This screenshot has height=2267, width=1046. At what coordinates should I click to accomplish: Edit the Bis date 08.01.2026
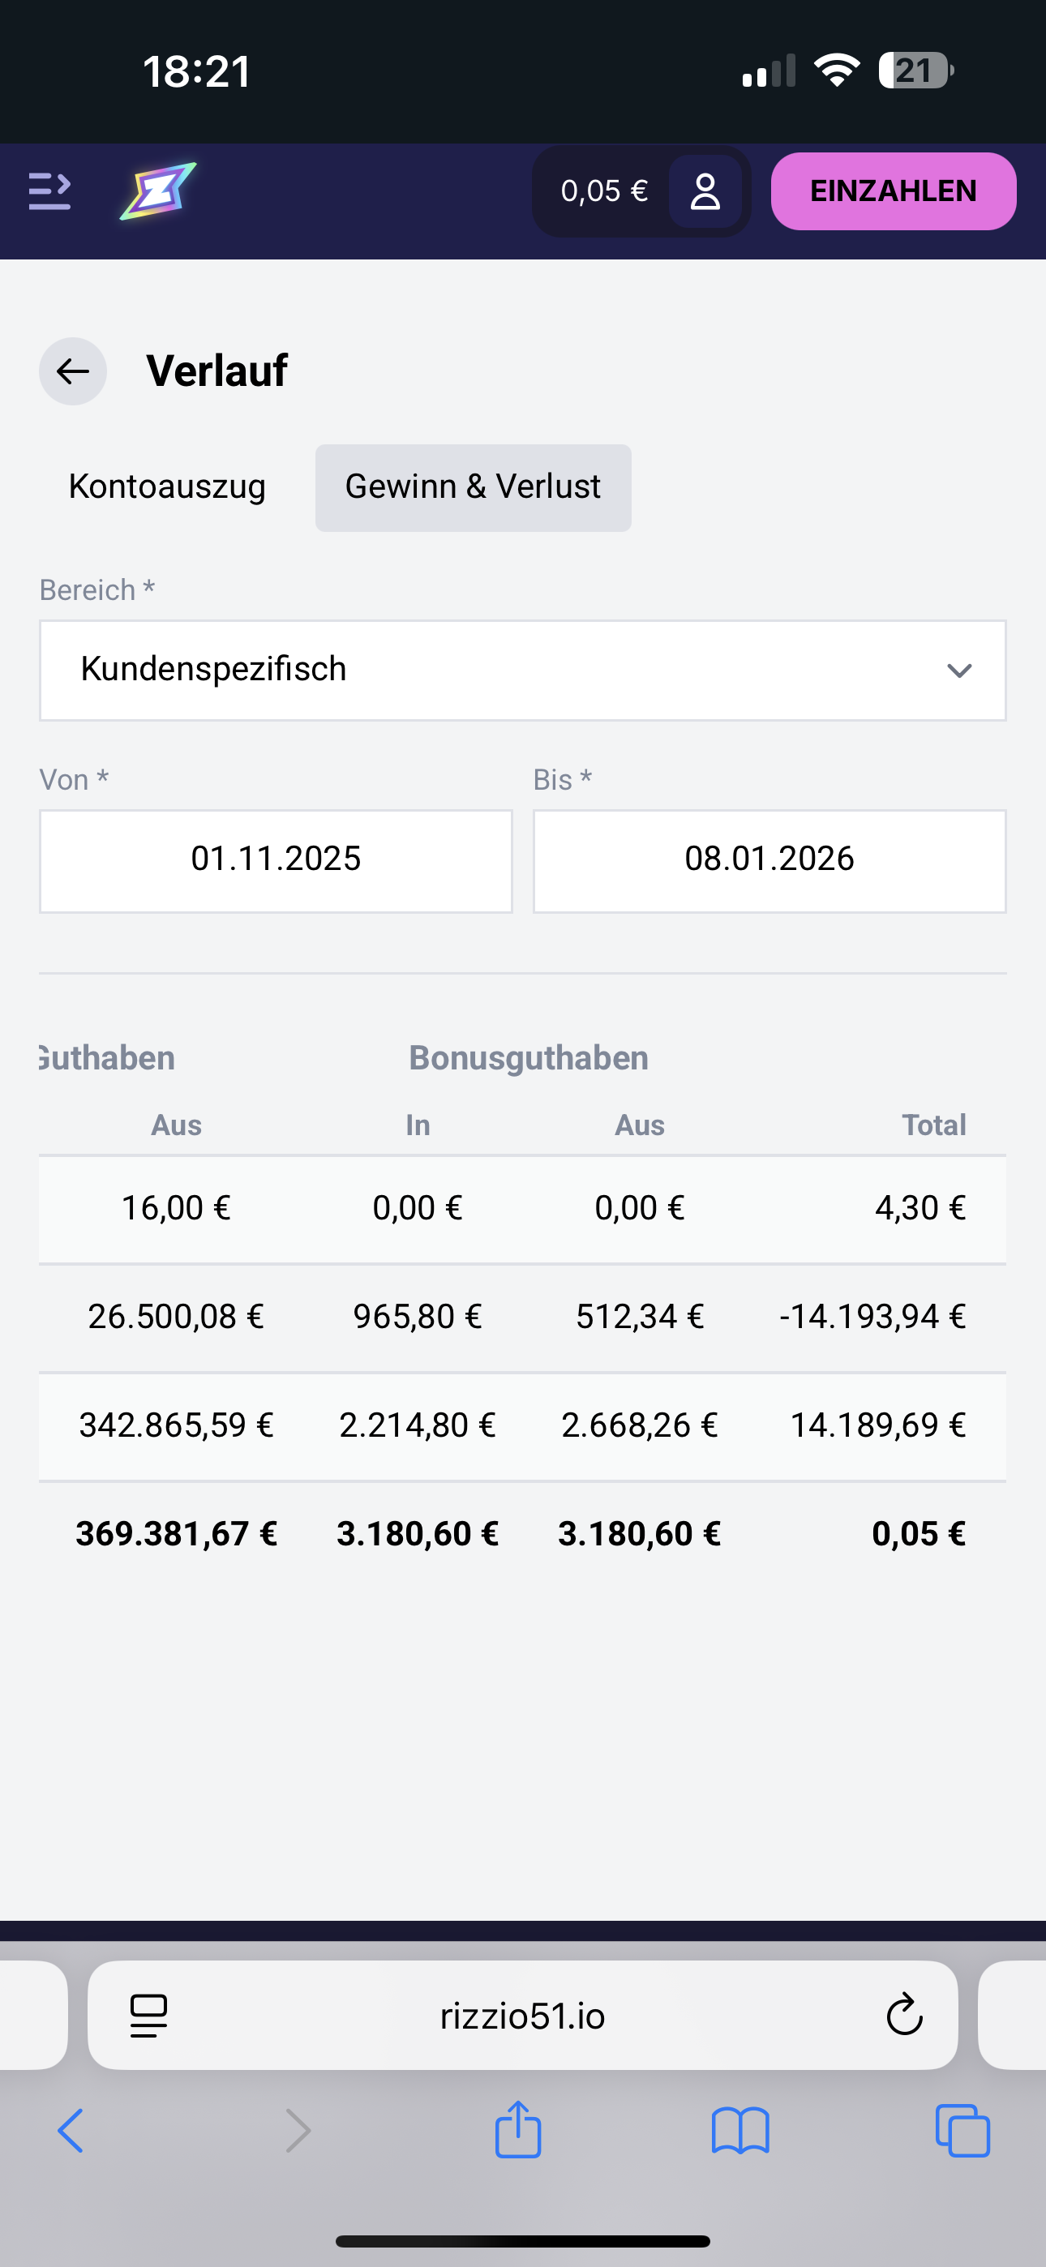tap(769, 859)
